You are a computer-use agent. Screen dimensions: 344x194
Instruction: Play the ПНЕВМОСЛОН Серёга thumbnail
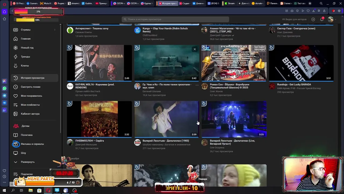[99, 119]
